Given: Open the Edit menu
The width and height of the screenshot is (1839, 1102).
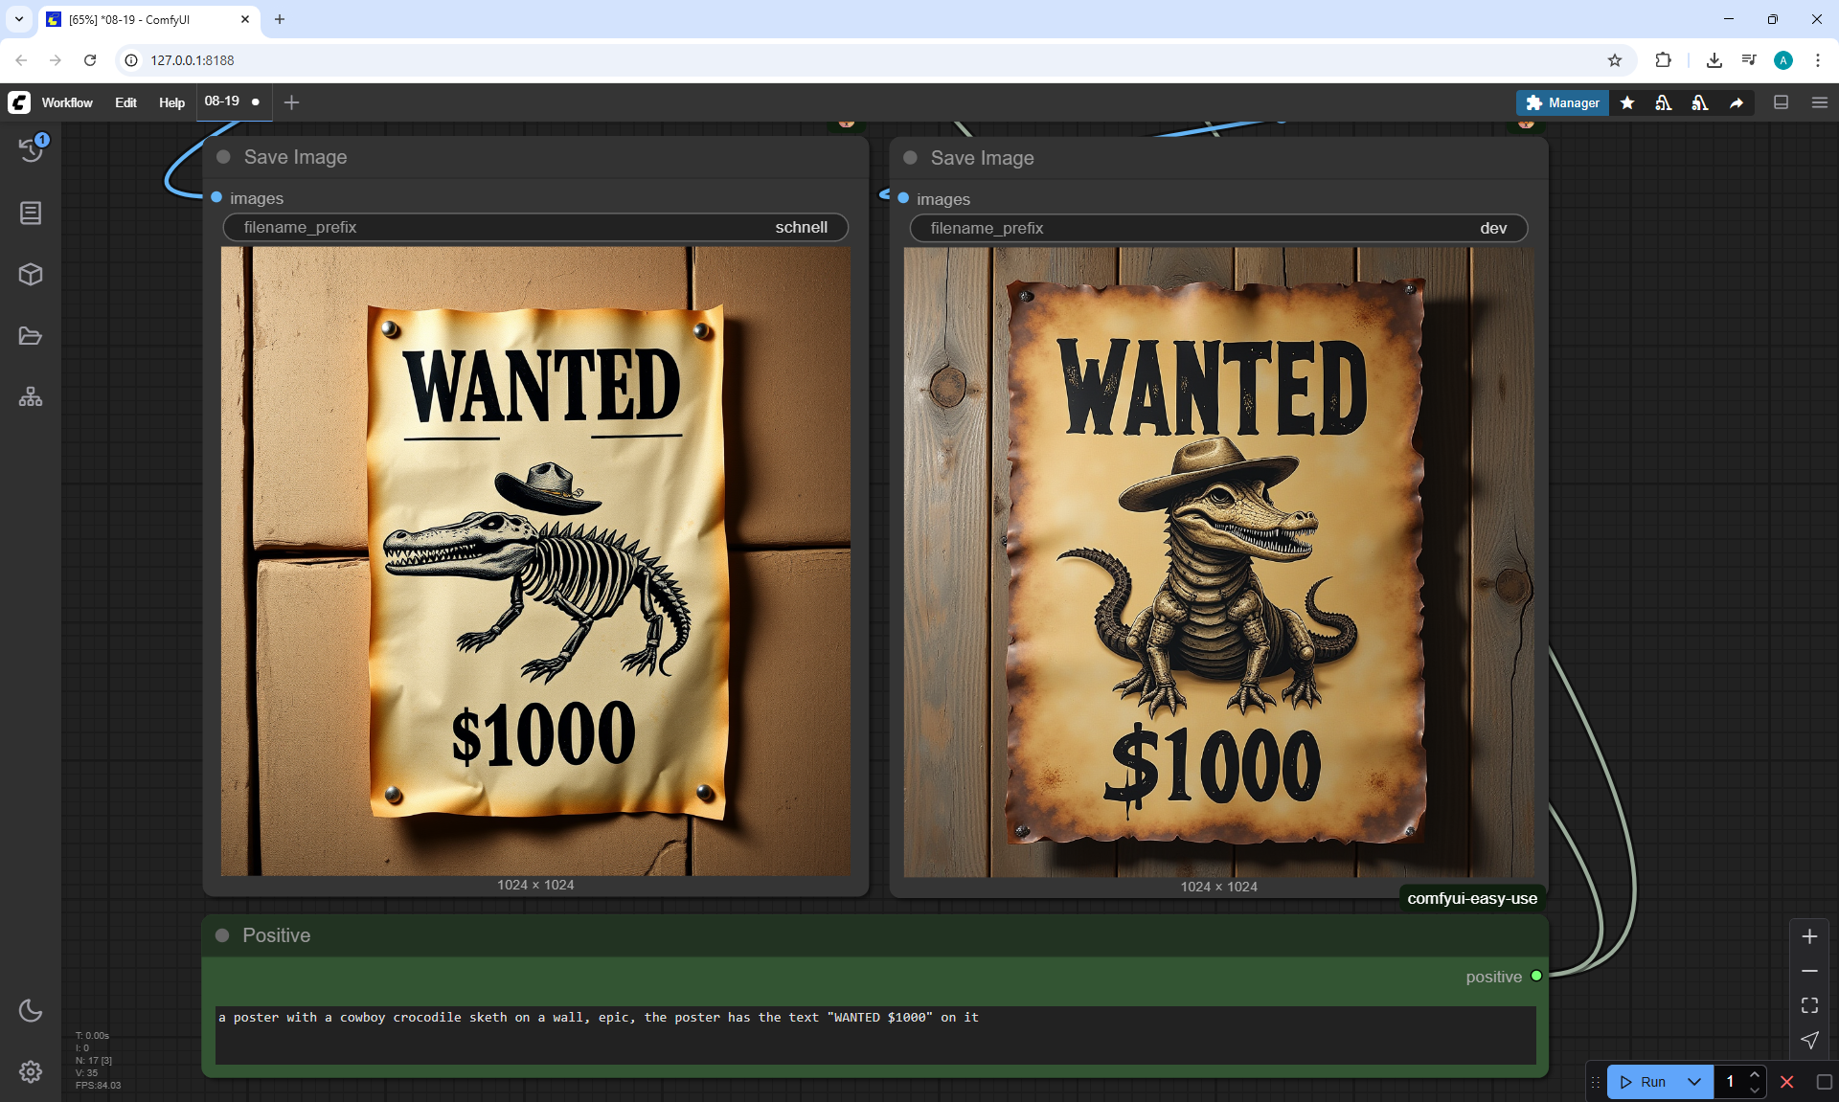Looking at the screenshot, I should pyautogui.click(x=125, y=102).
